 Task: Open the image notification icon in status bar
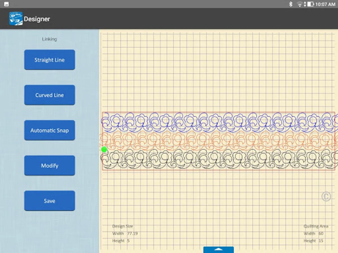(x=6, y=4)
